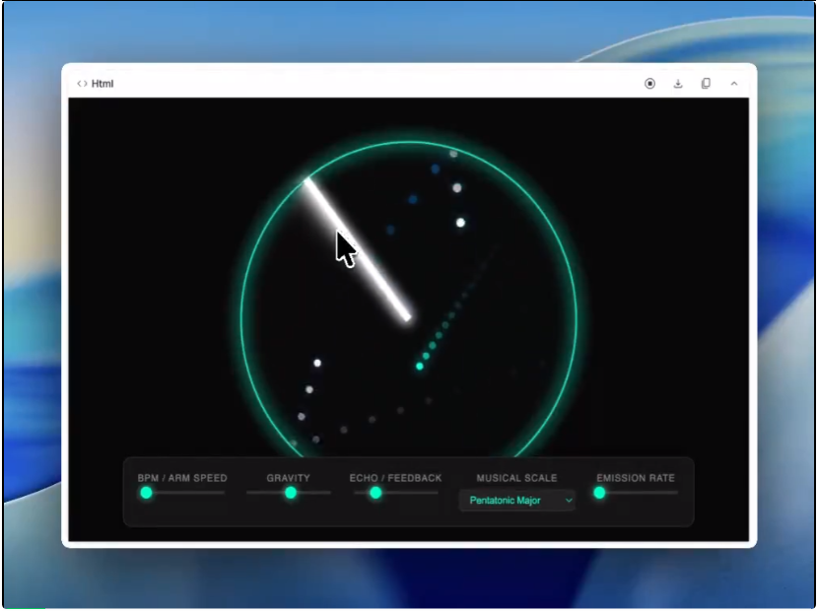The width and height of the screenshot is (818, 611).
Task: Click the right end of BPM slider track
Action: click(x=223, y=493)
